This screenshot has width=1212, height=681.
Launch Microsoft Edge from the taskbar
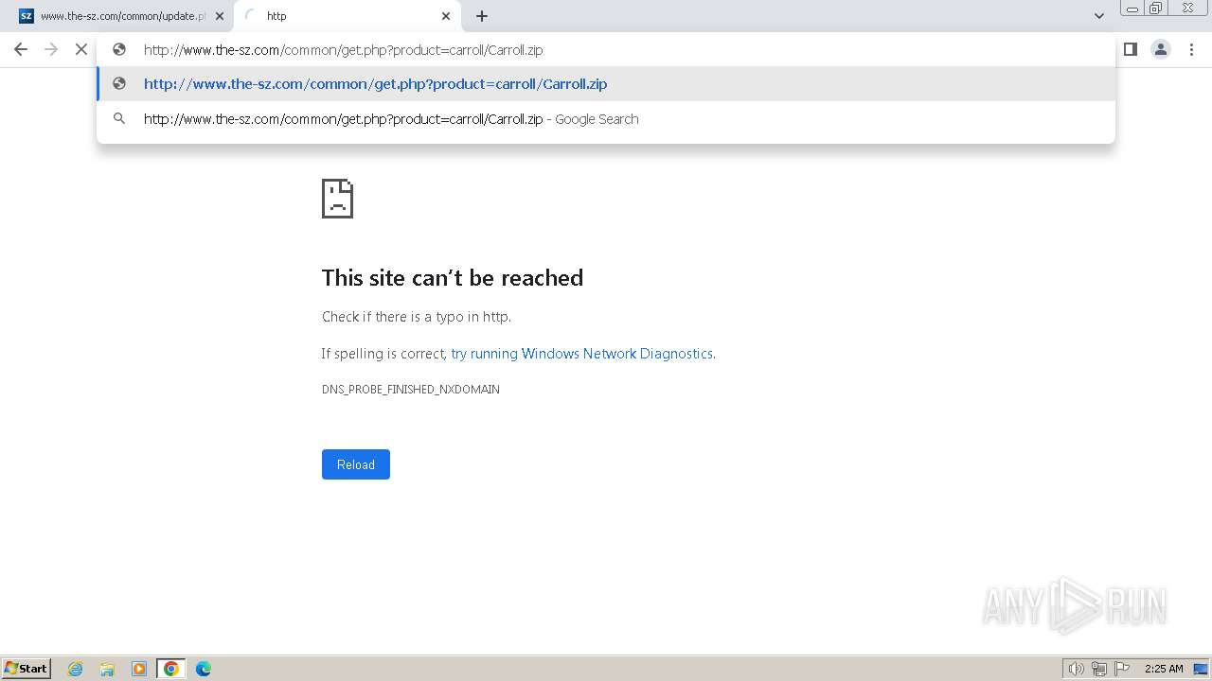[204, 669]
